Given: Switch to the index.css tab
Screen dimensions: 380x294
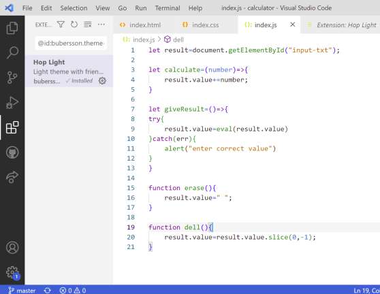Looking at the screenshot, I should pos(201,24).
